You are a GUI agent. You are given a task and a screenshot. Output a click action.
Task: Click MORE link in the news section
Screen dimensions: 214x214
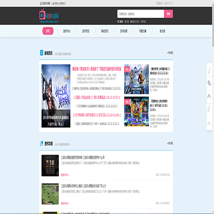pyautogui.click(x=170, y=53)
